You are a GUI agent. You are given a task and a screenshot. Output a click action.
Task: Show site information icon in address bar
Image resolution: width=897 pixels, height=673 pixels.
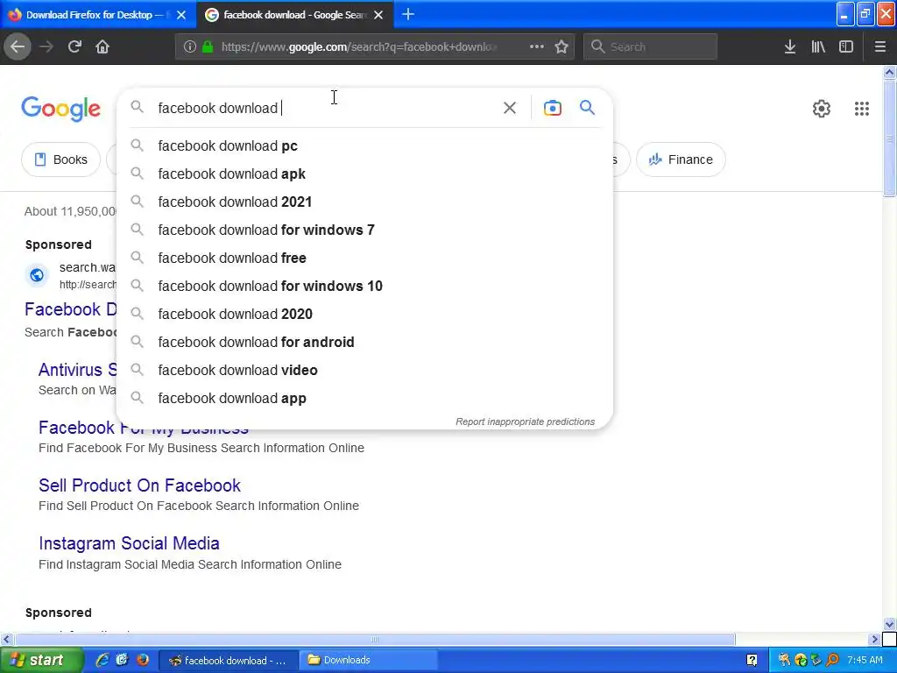pos(190,46)
